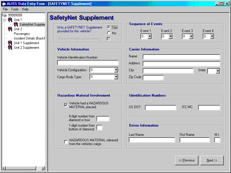Click the Unit 1 tree label
The image size is (231, 173).
pyautogui.click(x=18, y=20)
